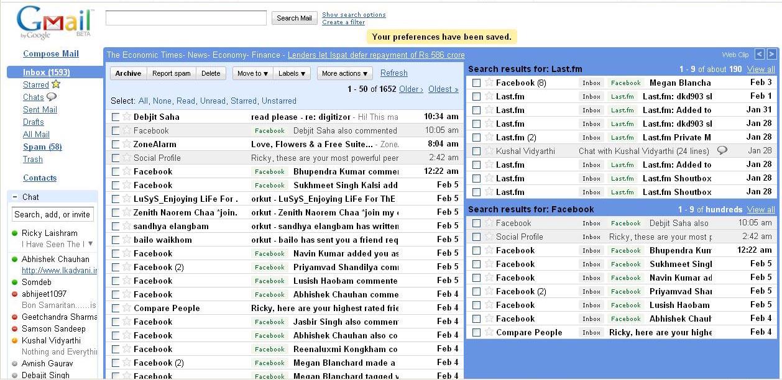This screenshot has width=782, height=380.
Task: Star the sandhya elangbam email
Action: click(x=127, y=226)
